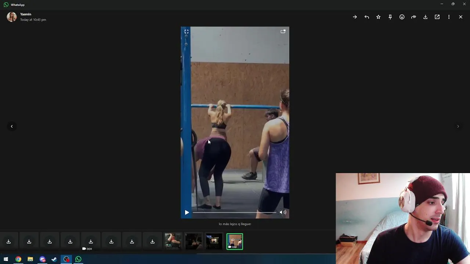Enter fullscreen on the video

[x=187, y=32]
